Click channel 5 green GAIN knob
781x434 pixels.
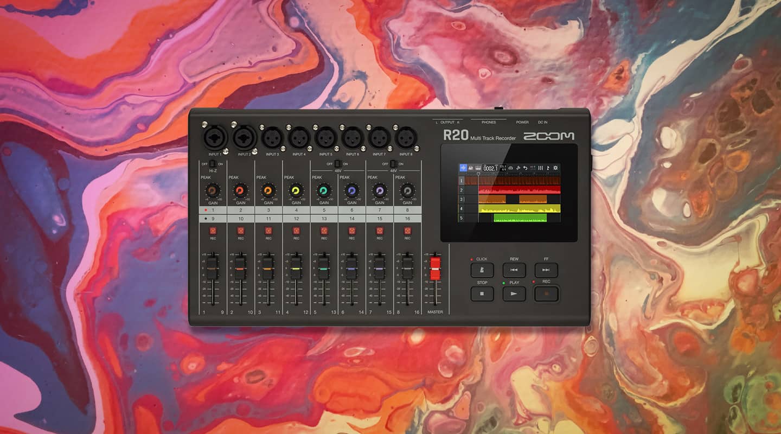point(324,190)
